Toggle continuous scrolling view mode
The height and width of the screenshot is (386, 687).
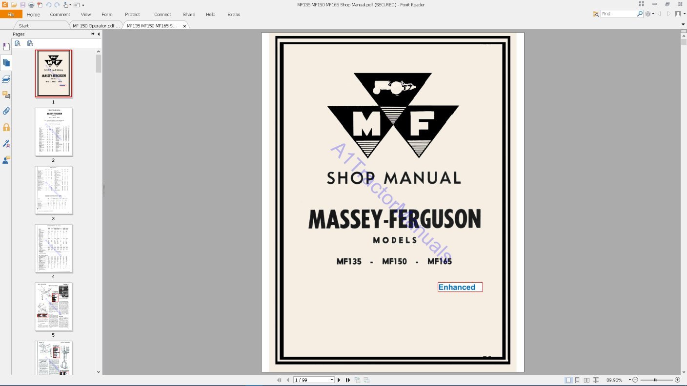point(578,380)
